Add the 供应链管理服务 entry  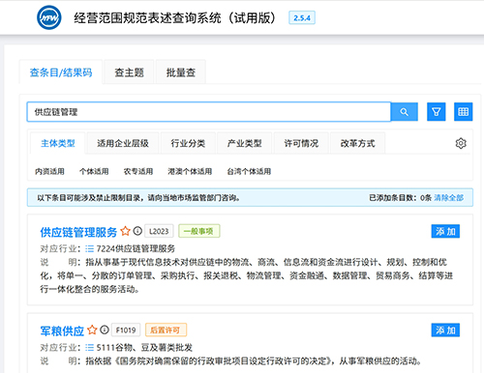(x=445, y=231)
